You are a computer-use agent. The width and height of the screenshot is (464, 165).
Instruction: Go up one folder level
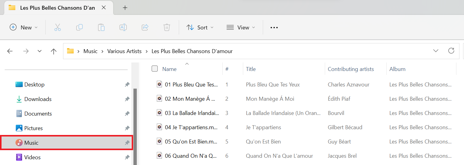[x=54, y=51]
